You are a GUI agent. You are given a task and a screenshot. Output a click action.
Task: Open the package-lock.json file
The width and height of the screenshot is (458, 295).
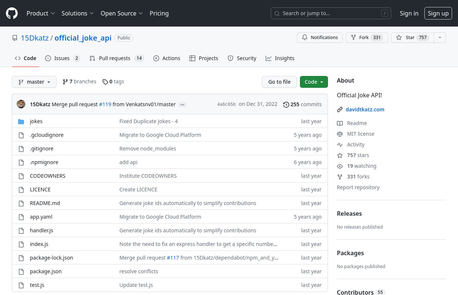[x=51, y=258]
